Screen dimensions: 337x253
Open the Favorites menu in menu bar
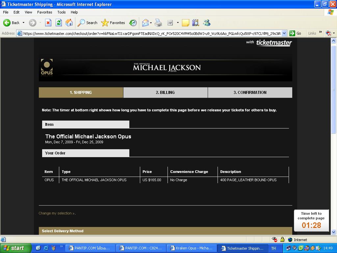[x=44, y=12]
